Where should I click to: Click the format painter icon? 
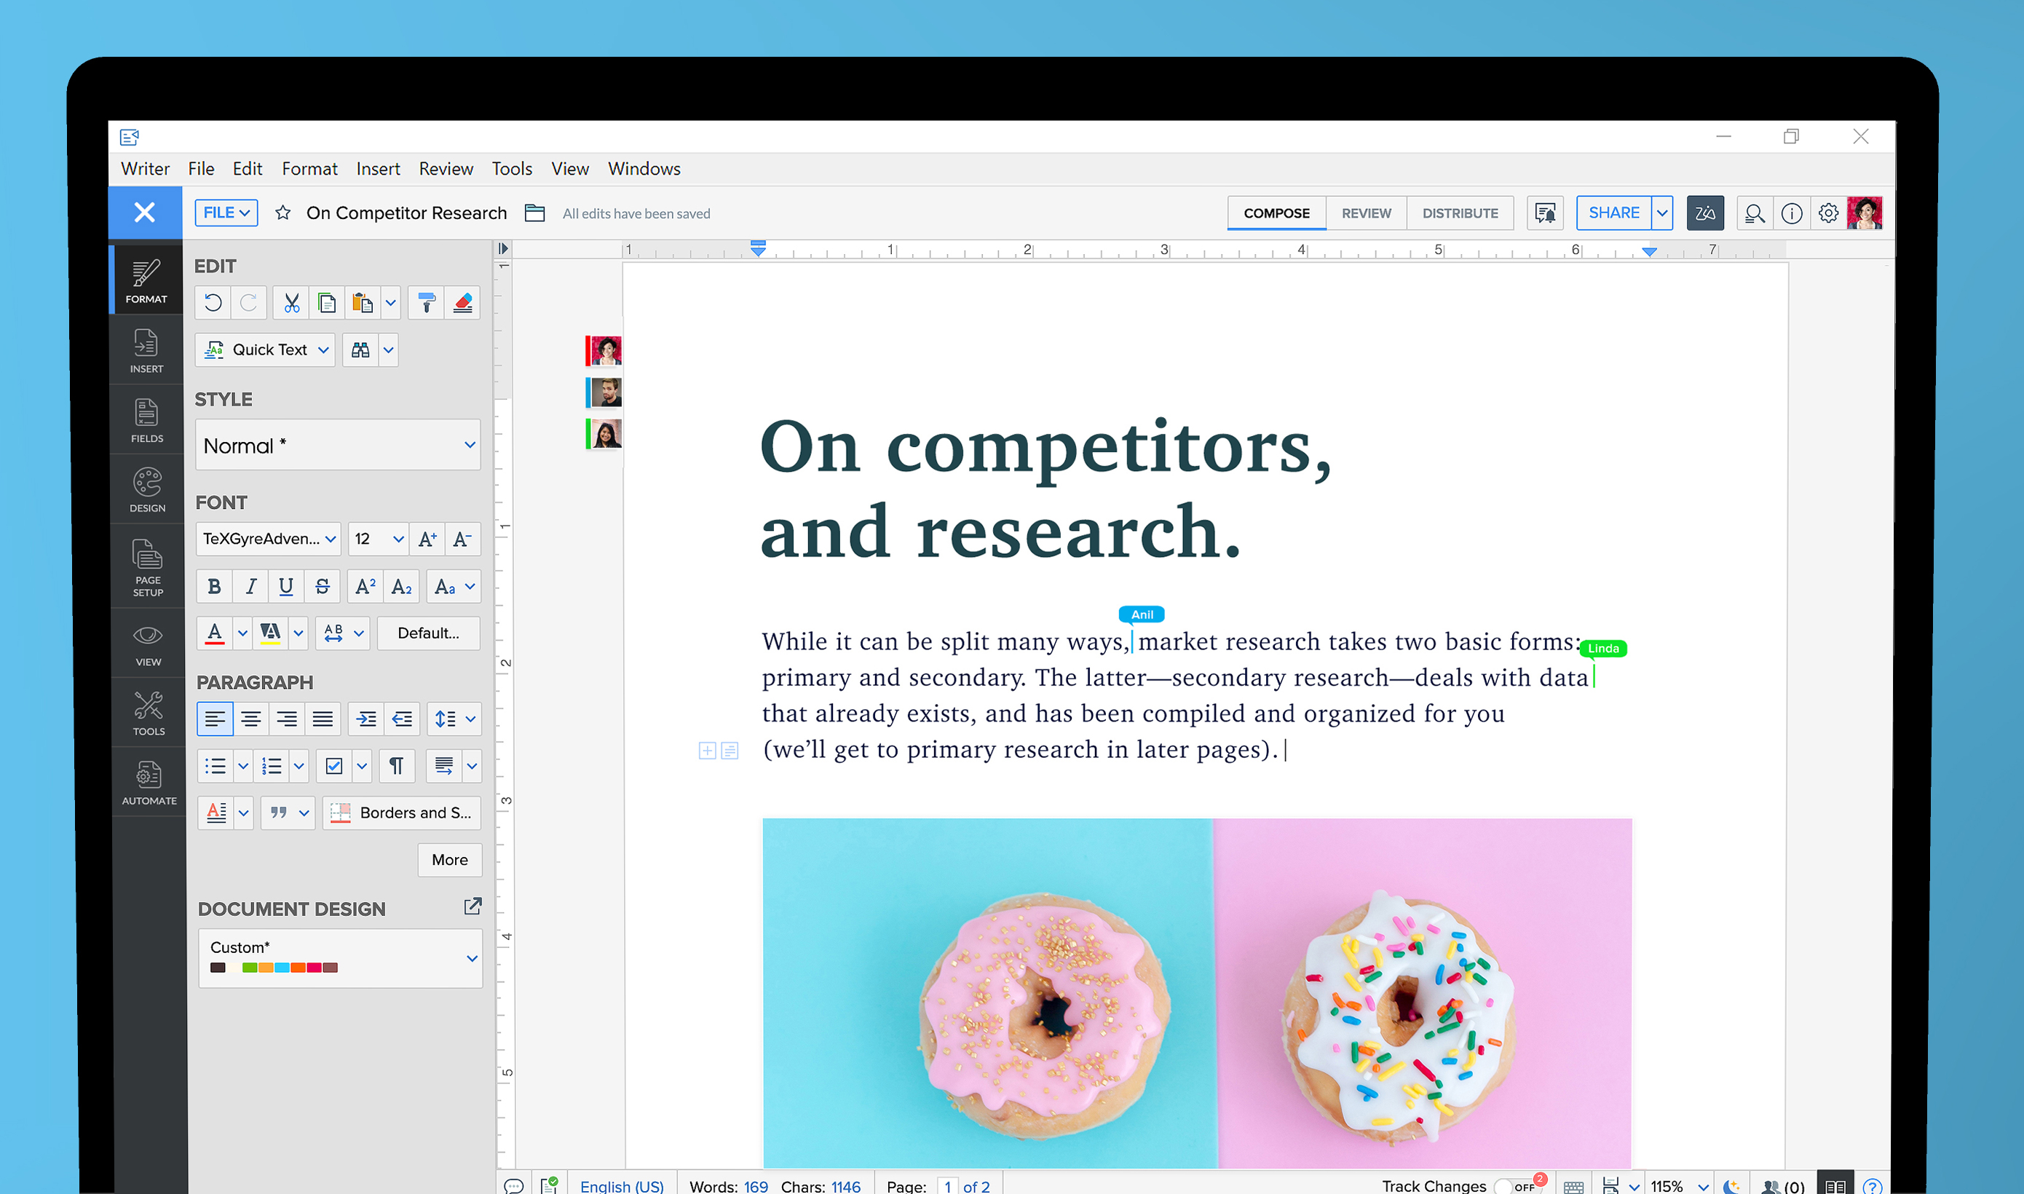tap(427, 304)
